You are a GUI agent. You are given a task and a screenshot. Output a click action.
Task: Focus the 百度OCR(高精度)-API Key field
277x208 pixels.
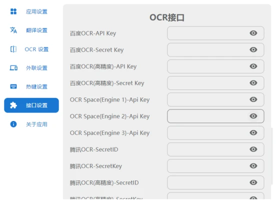point(215,66)
